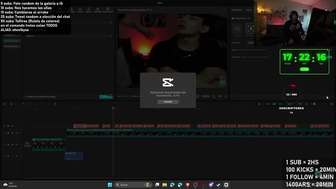Click the Portada cover button
The image size is (336, 189).
coord(27,145)
